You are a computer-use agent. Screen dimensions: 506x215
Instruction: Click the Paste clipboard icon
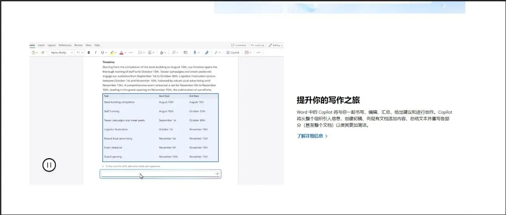33,53
